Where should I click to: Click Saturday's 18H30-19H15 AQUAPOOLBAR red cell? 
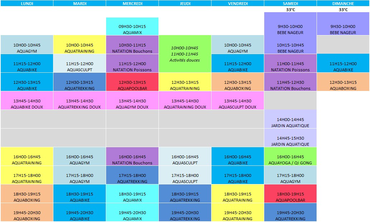click(x=290, y=194)
